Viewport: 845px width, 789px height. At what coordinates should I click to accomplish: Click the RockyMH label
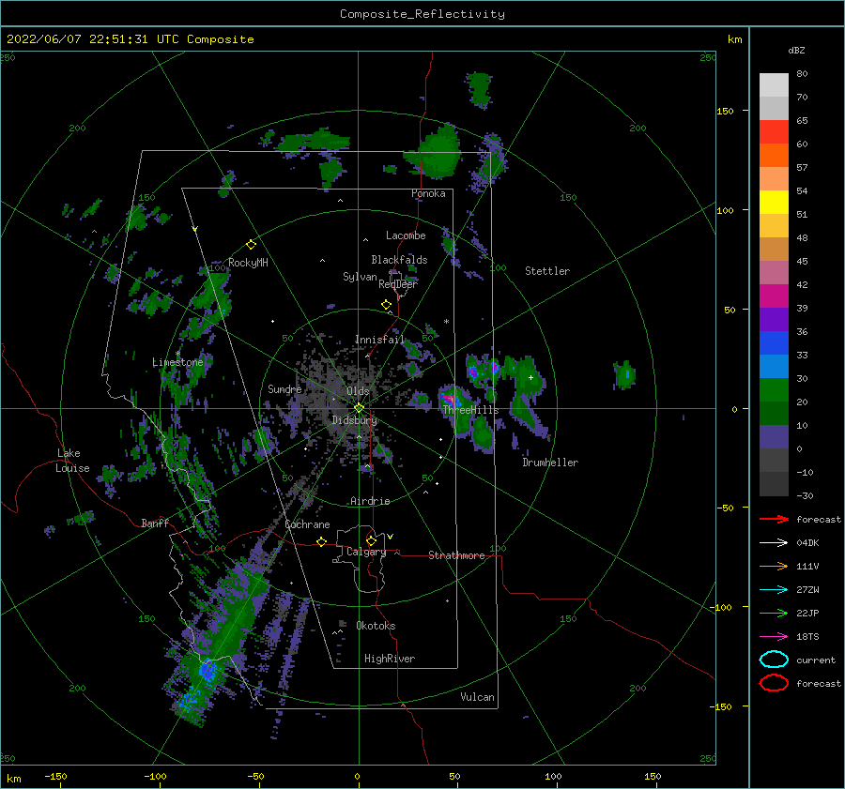[248, 263]
